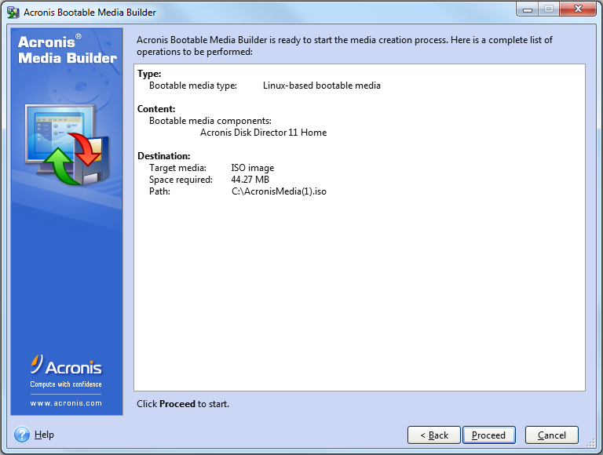This screenshot has width=603, height=455.
Task: Click the 44.27 MB space required value
Action: (x=250, y=180)
